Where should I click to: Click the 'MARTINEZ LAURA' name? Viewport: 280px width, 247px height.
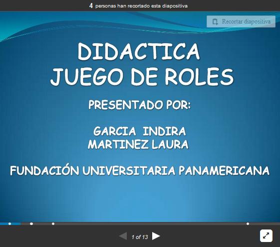click(x=138, y=144)
